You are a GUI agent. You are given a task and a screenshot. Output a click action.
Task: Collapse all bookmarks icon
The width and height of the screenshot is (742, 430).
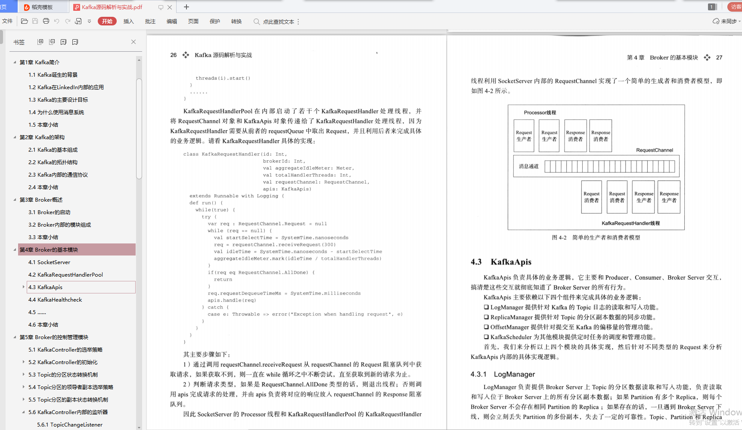[52, 42]
